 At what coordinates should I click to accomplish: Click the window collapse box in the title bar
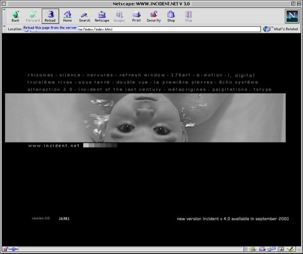pyautogui.click(x=297, y=4)
